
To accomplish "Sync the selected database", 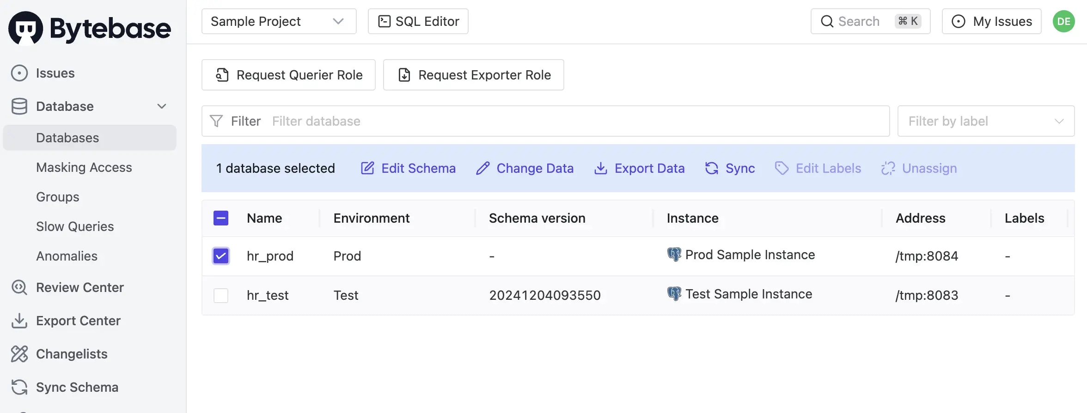I will click(730, 168).
